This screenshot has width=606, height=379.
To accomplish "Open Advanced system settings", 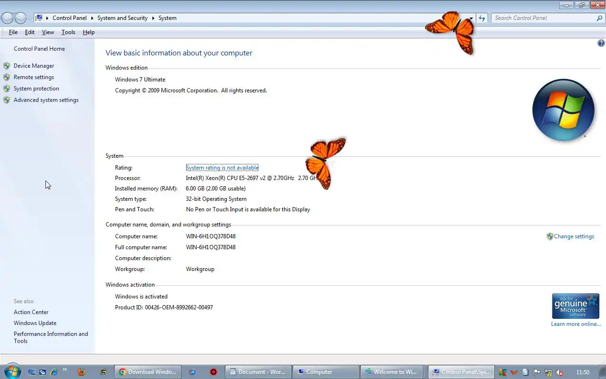I will [x=46, y=100].
